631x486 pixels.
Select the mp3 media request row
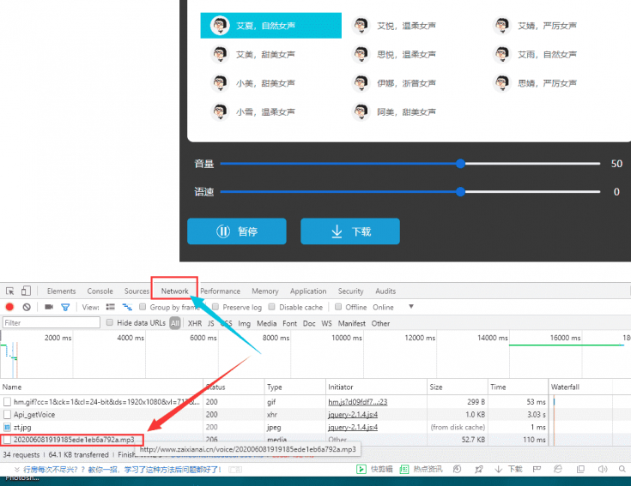click(x=274, y=440)
